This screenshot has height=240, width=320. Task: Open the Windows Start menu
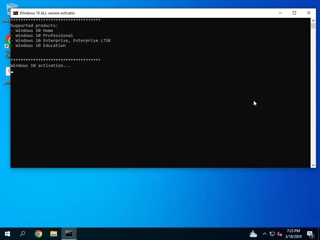pos(7,234)
